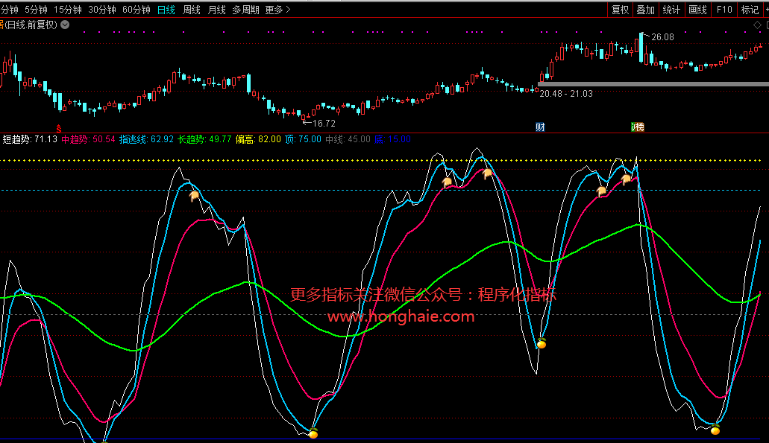Toggle the 叠加 overlay button
Viewport: 769px width, 443px height.
(645, 10)
